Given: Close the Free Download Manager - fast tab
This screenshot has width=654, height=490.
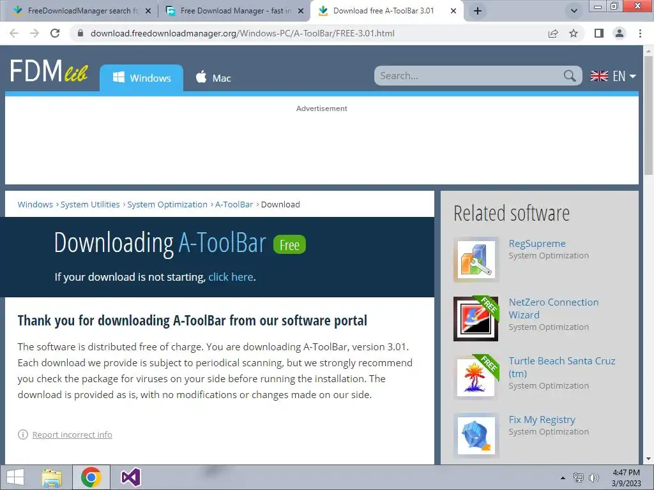Looking at the screenshot, I should [x=301, y=11].
